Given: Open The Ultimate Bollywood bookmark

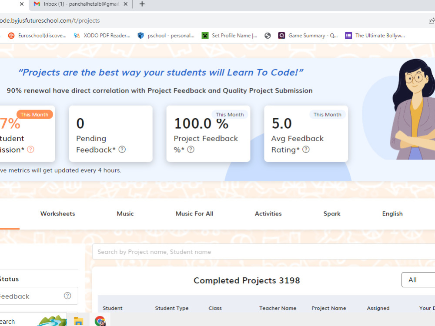Looking at the screenshot, I should tap(375, 36).
